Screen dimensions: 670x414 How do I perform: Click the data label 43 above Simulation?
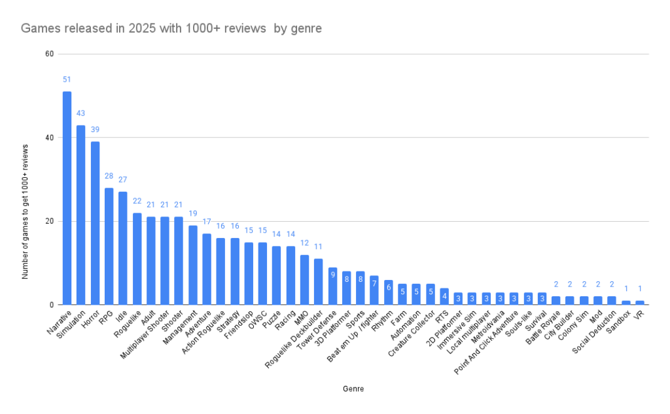[x=81, y=113]
